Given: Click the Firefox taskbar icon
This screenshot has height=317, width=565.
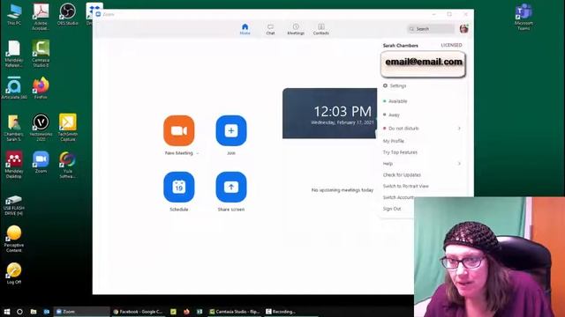Looking at the screenshot, I should tap(186, 312).
